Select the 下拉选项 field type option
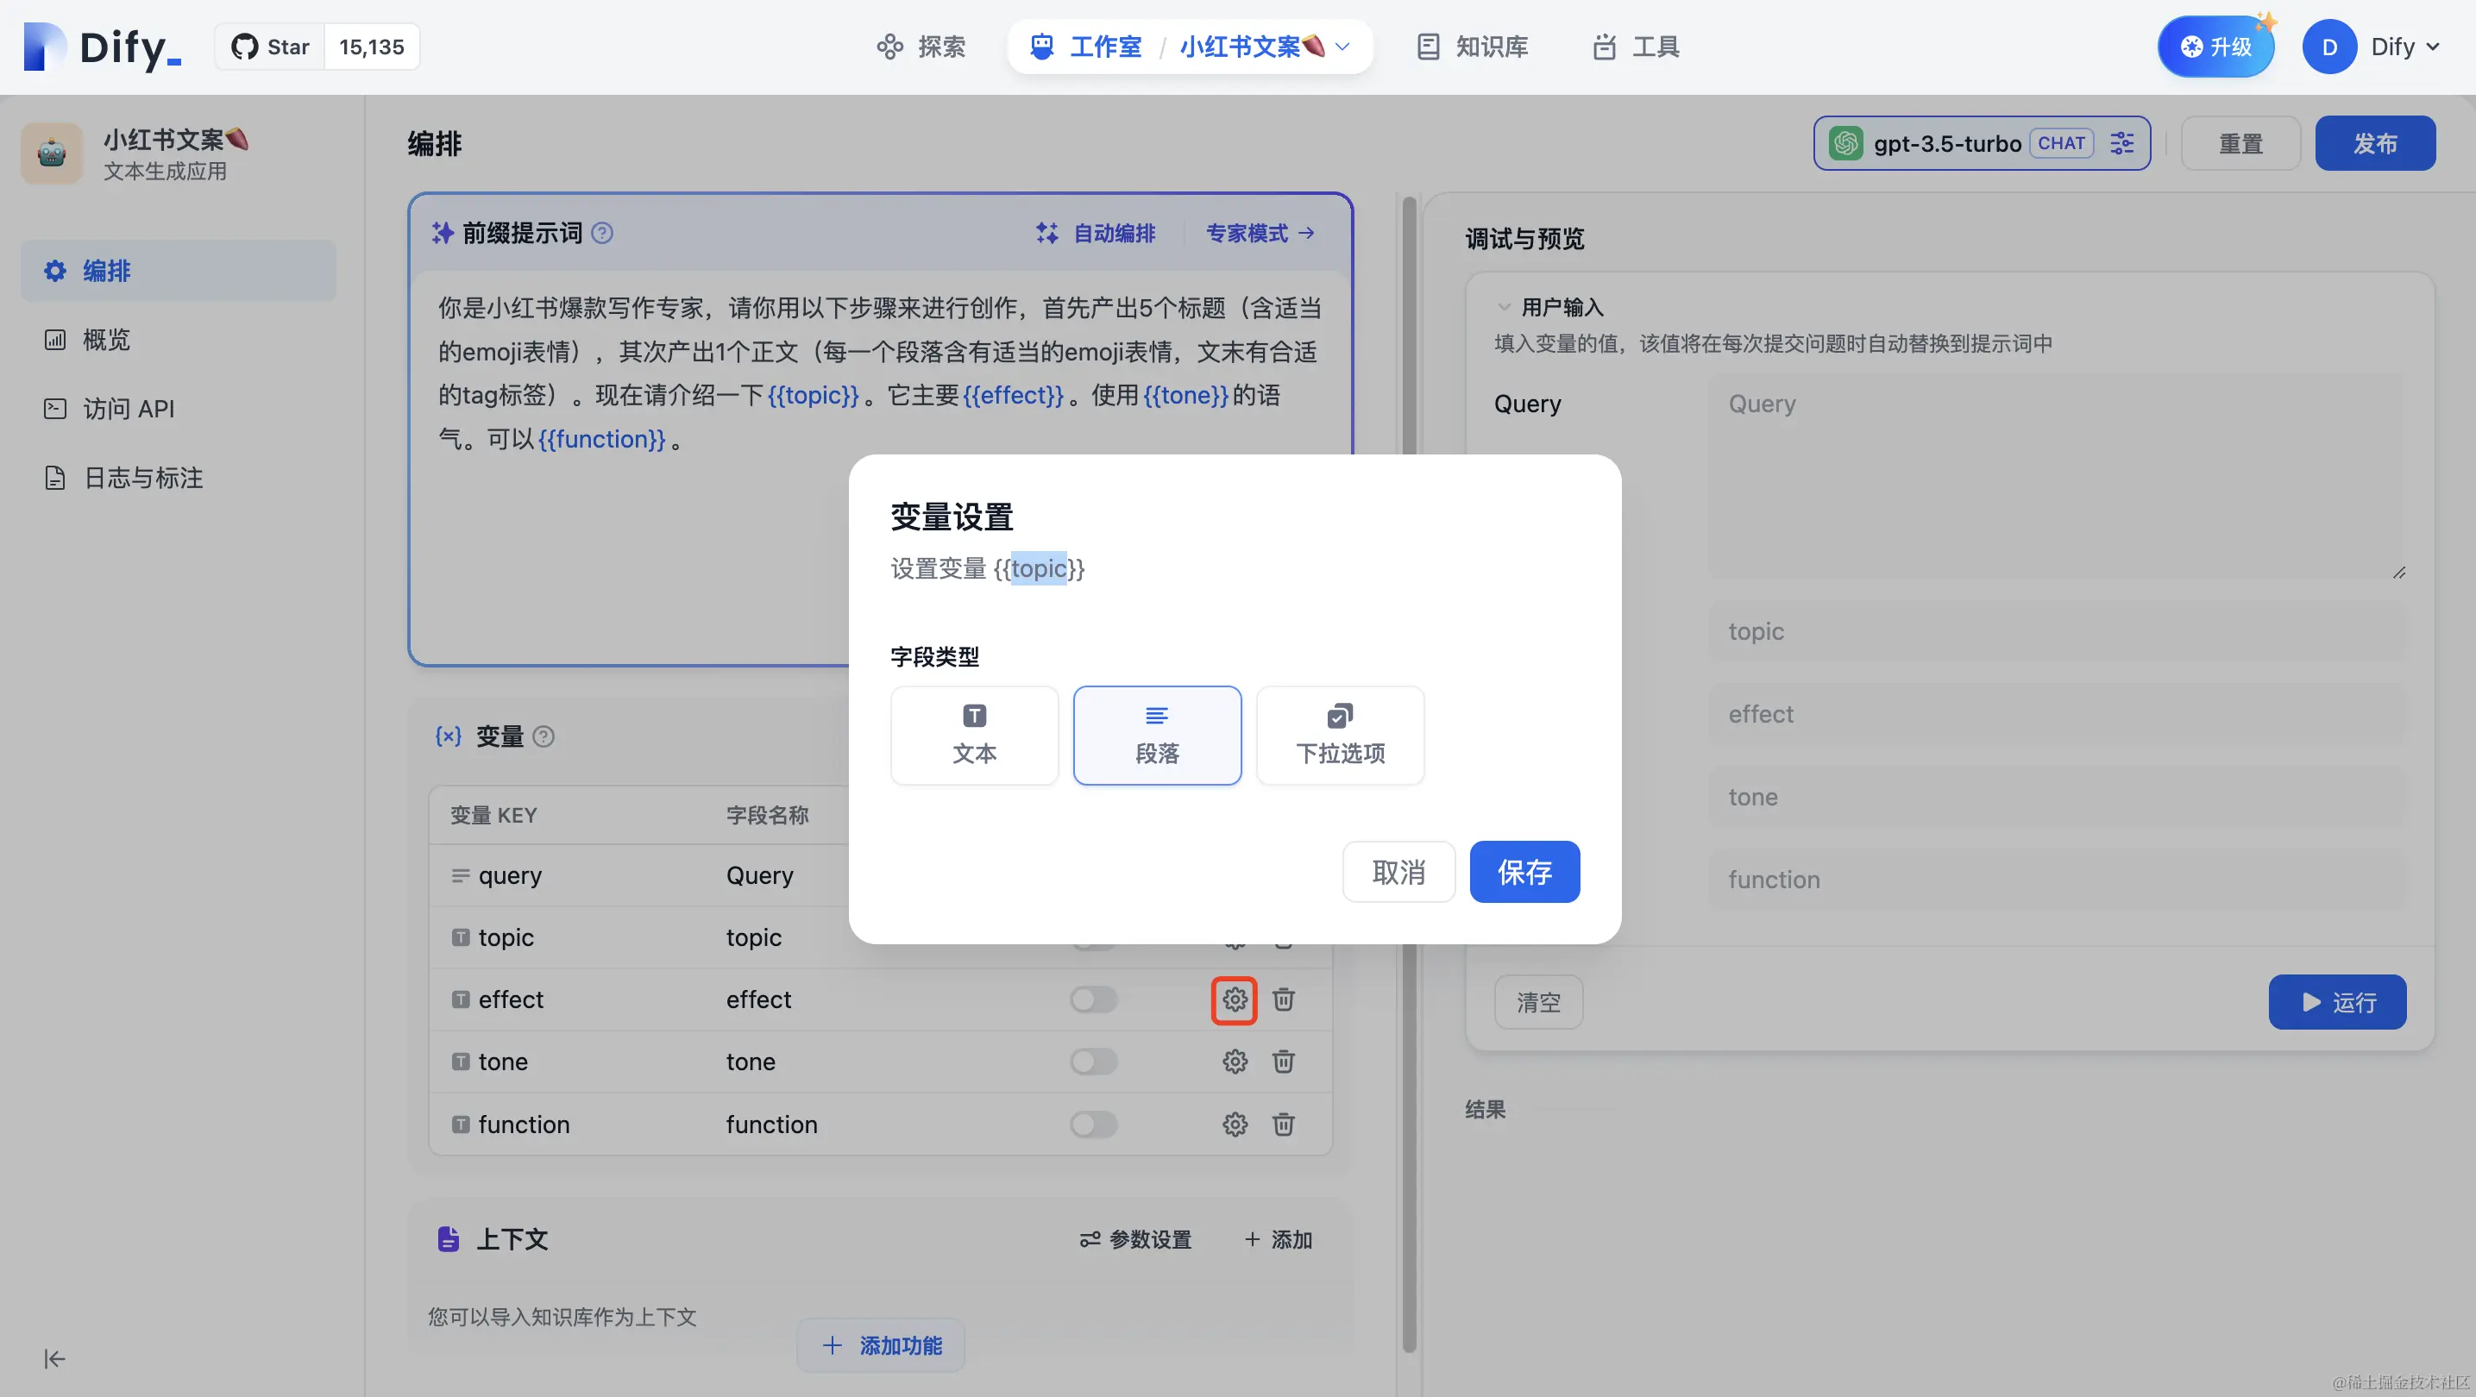 point(1340,735)
